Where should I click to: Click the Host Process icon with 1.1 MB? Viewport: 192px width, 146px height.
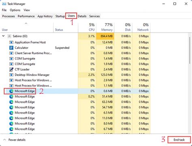click(x=11, y=86)
